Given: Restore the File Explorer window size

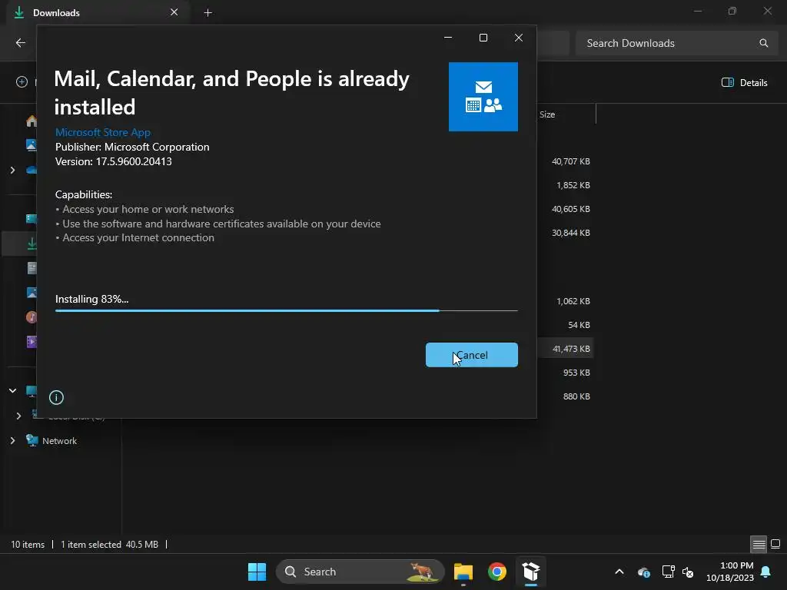Looking at the screenshot, I should coord(732,11).
